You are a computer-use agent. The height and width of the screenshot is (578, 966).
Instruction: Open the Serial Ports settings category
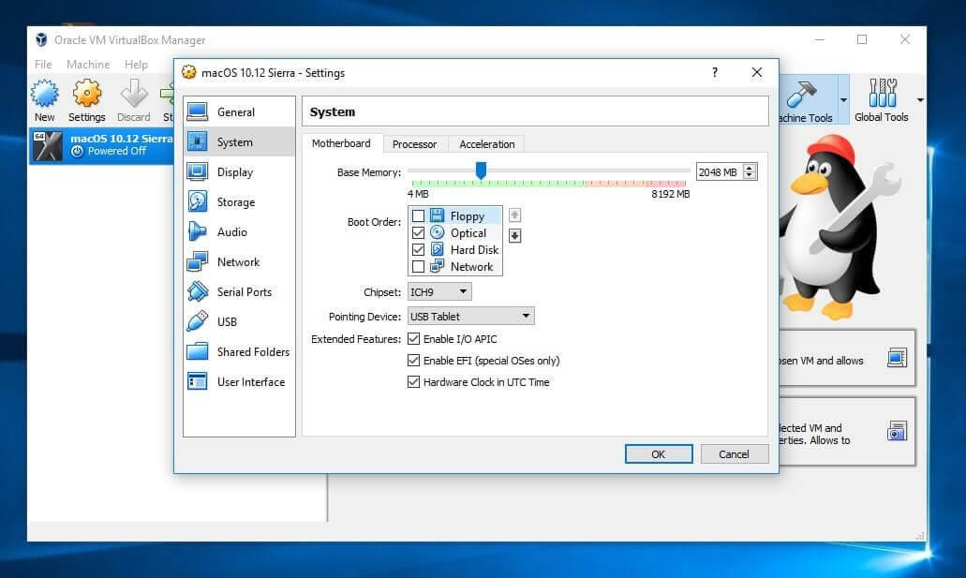239,292
